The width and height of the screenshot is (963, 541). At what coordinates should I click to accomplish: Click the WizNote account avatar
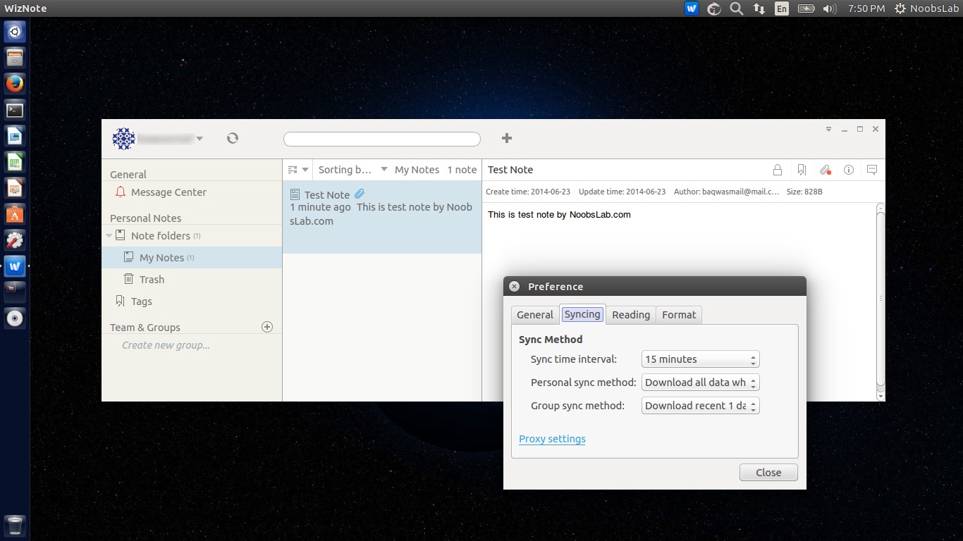(123, 139)
